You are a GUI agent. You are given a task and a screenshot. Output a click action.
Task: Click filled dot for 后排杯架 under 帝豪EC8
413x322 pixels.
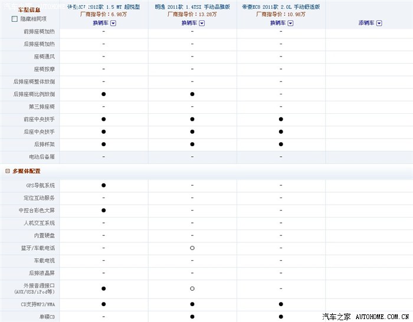[281, 144]
